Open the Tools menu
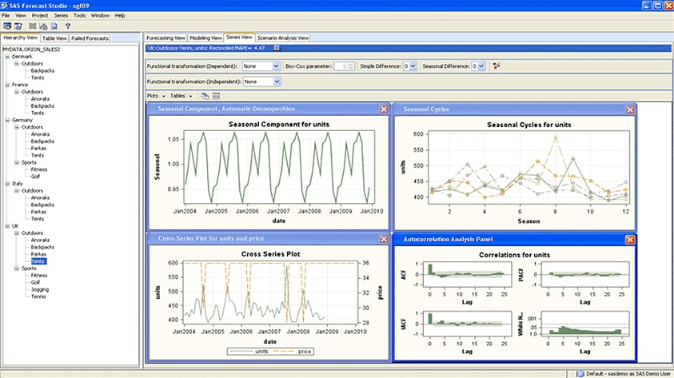 pyautogui.click(x=79, y=15)
